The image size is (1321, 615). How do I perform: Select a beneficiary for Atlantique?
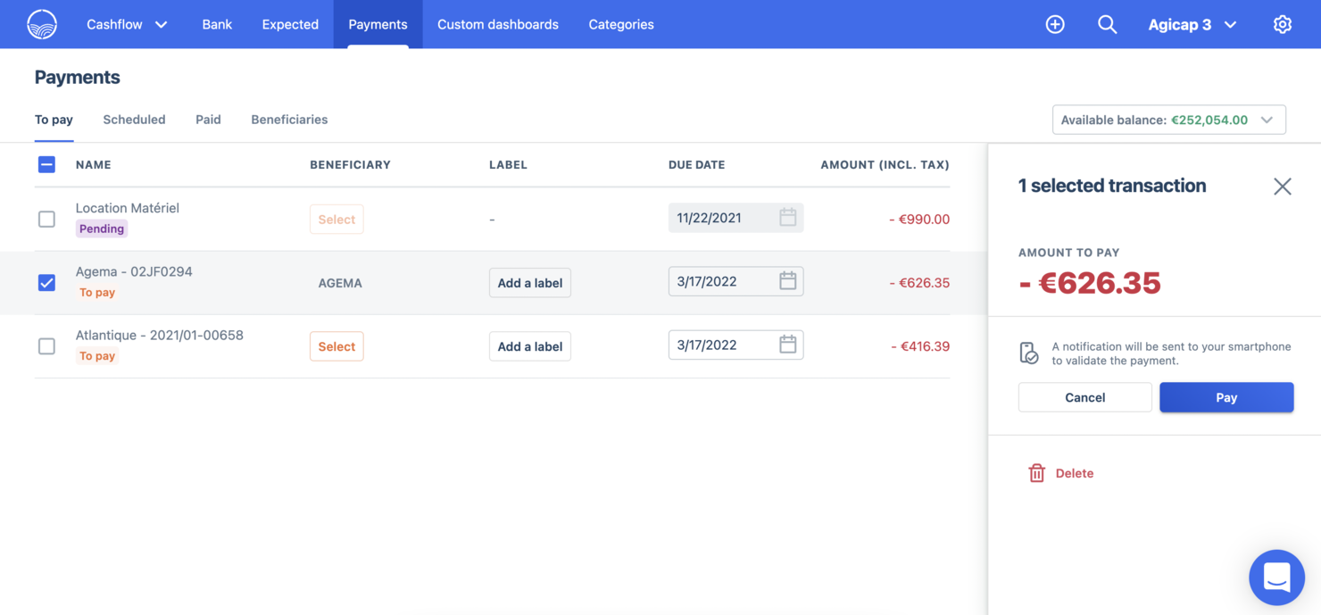click(336, 346)
